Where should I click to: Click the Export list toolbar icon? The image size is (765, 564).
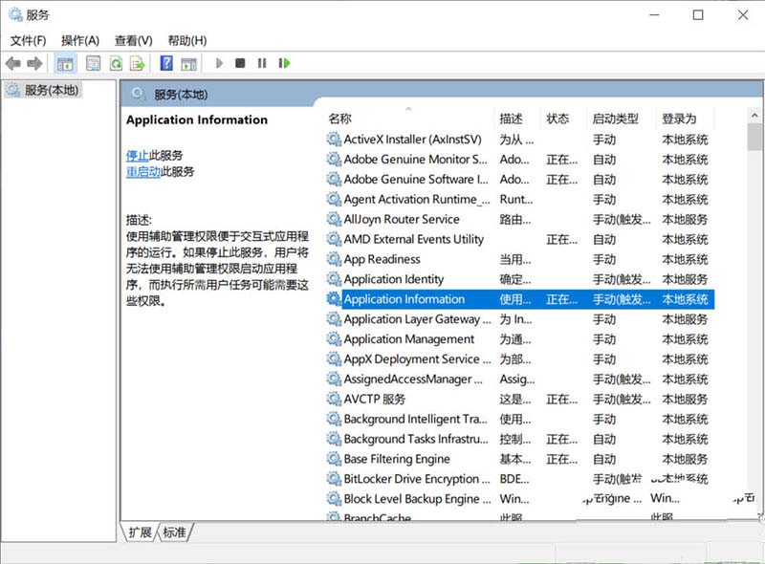click(x=138, y=63)
